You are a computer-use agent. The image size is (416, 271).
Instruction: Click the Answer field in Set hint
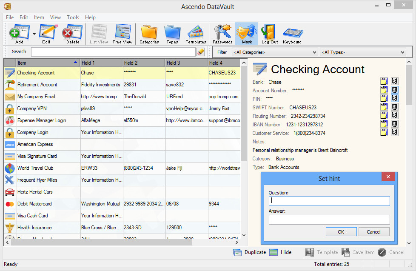pyautogui.click(x=329, y=220)
